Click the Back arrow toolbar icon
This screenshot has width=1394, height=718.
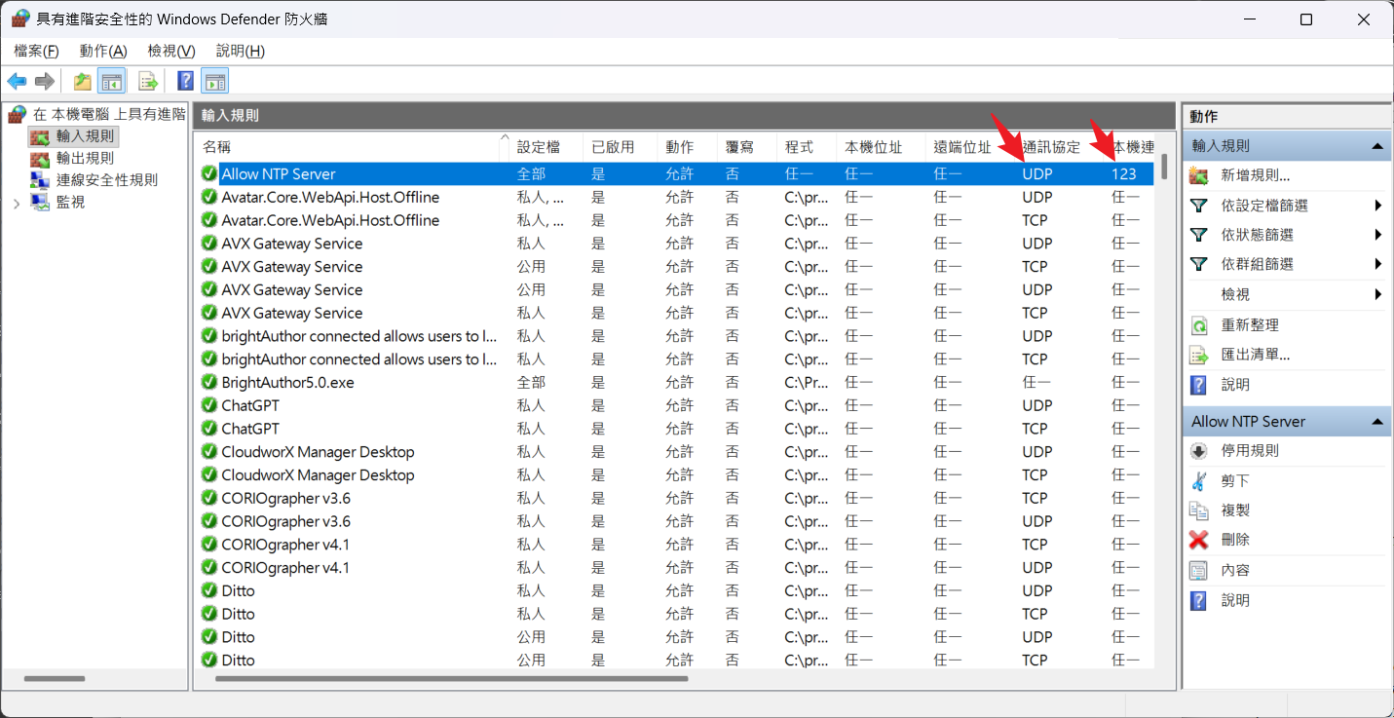tap(17, 81)
